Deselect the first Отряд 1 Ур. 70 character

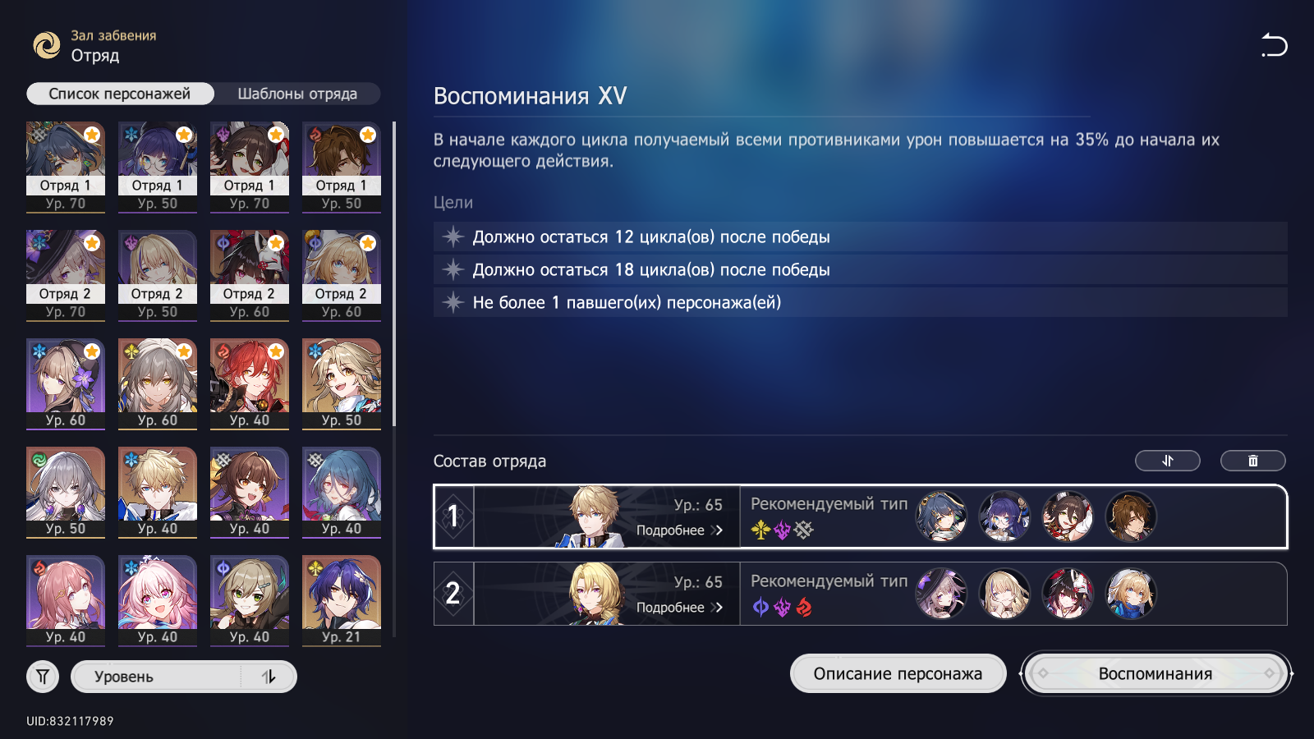coord(66,168)
